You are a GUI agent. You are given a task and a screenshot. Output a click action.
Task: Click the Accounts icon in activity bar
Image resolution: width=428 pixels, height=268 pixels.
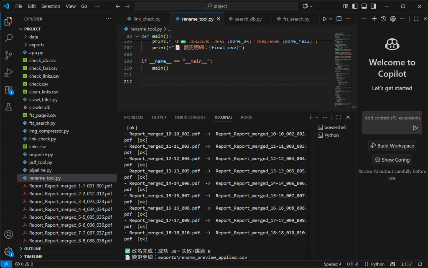point(8,235)
